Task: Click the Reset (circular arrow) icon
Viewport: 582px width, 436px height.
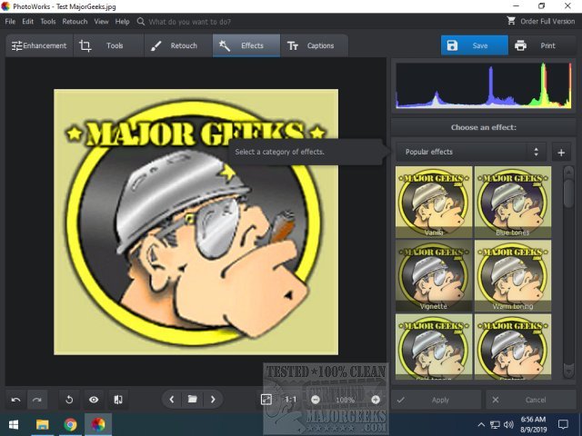Action: tap(69, 399)
